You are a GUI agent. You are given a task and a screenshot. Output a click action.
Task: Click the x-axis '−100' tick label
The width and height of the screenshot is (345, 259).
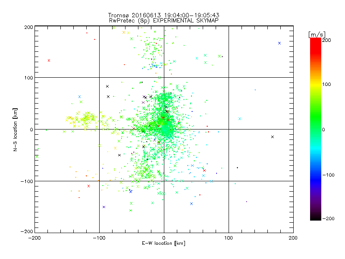(x=99, y=238)
